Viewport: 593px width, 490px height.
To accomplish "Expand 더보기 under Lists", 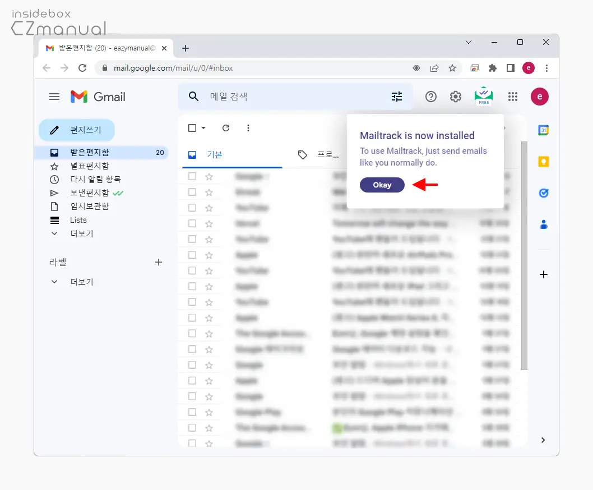I will pos(81,233).
